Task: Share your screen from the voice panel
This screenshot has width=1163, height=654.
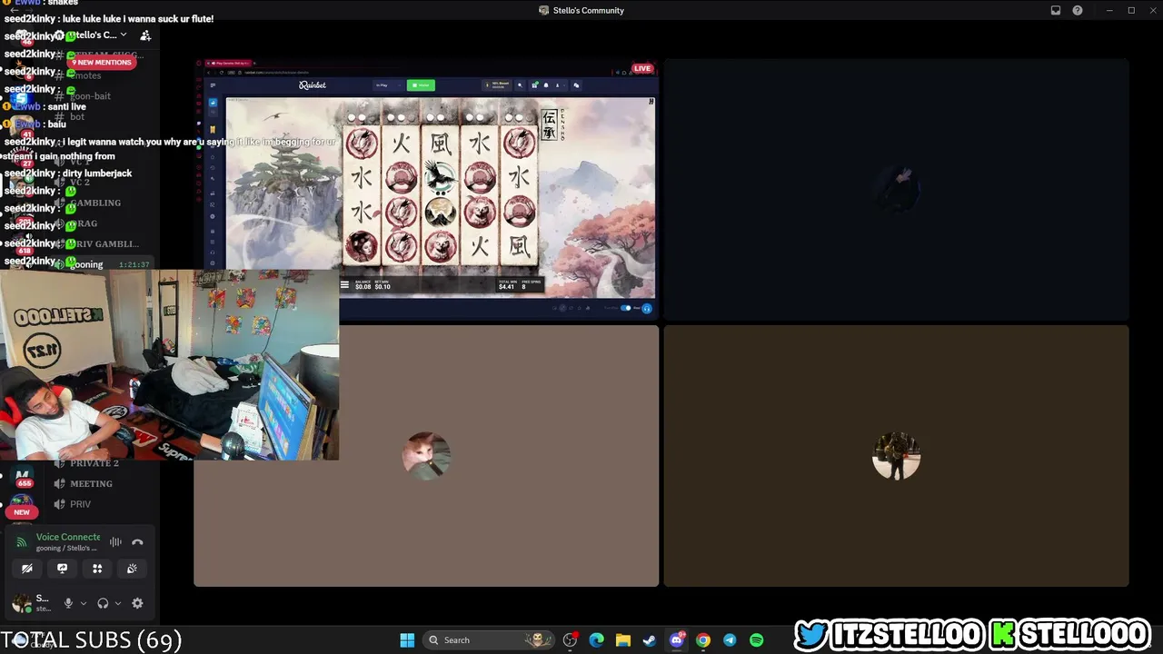Action: coord(62,569)
